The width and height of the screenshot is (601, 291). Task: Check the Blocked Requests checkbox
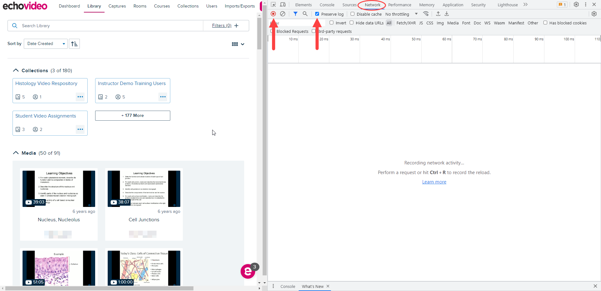coord(272,31)
